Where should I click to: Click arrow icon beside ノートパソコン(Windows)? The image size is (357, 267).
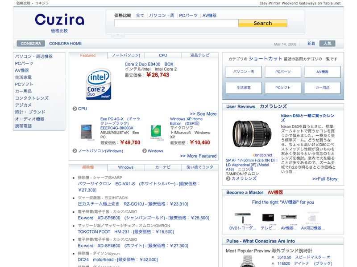pyautogui.click(x=75, y=151)
